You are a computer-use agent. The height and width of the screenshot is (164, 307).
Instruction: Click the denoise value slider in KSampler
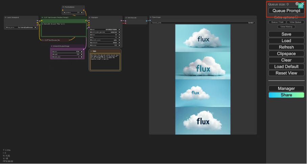point(105,45)
